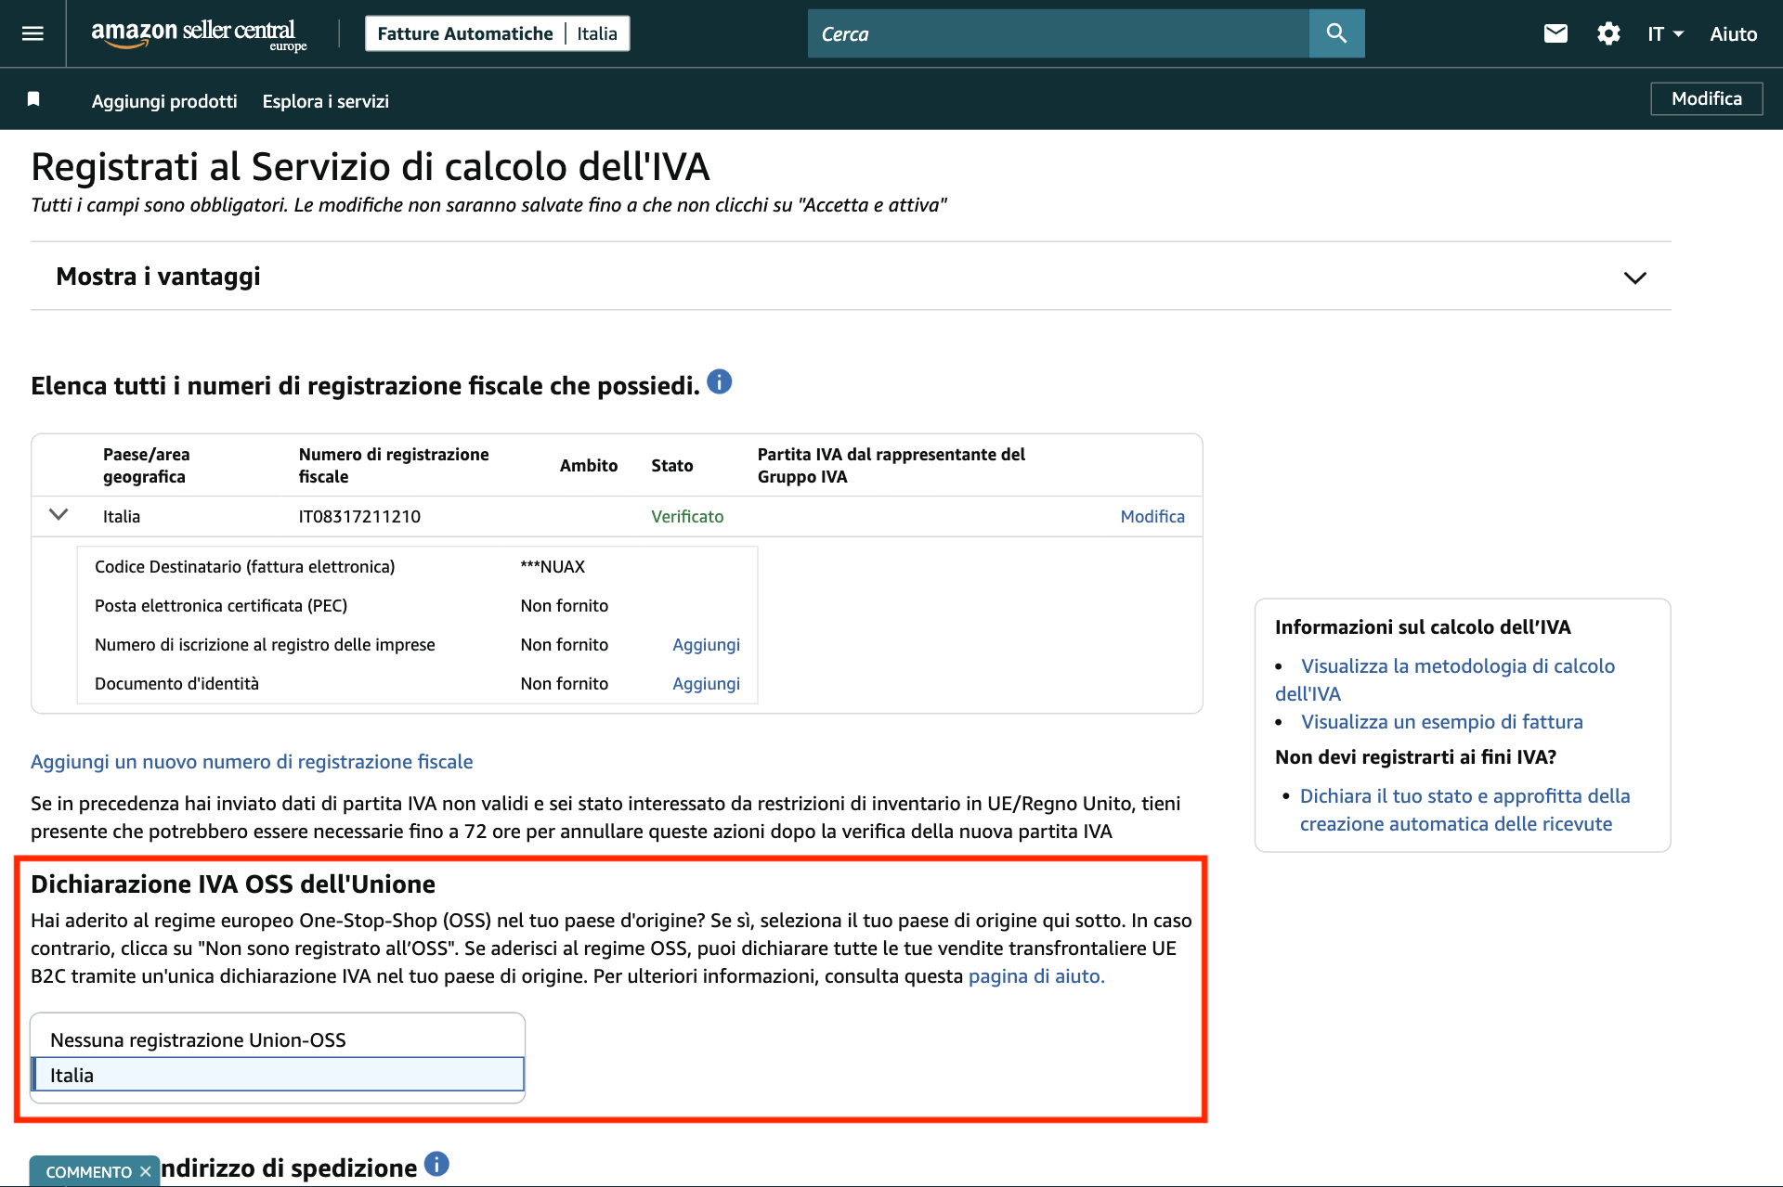Open messages via the envelope icon

pyautogui.click(x=1555, y=33)
